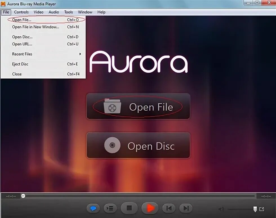Select Open File in New Window...
The height and width of the screenshot is (218, 276).
[x=43, y=27]
